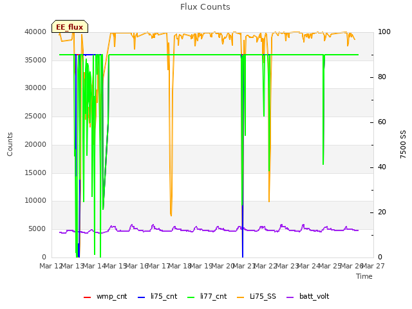Click the 30000 tick on Counts axis
Image resolution: width=412 pixels, height=309 pixels.
35,88
